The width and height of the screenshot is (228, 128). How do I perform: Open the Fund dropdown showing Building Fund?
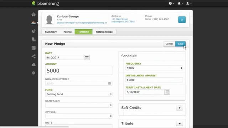(79, 94)
